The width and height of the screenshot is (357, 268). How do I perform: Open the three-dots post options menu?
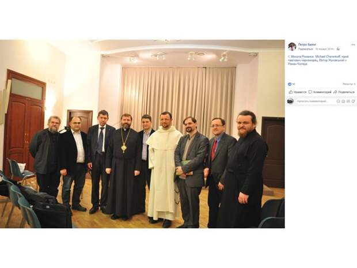click(x=353, y=45)
